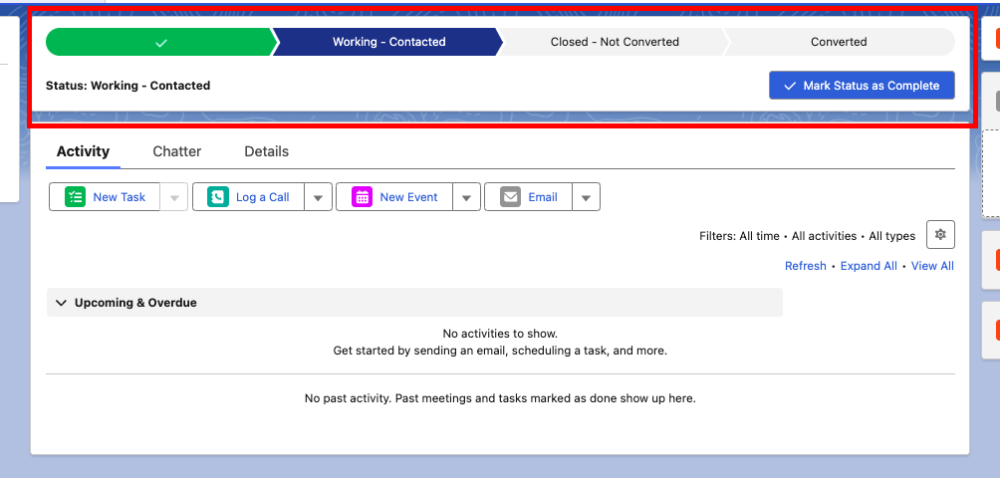The image size is (1000, 478).
Task: Open the dropdown arrow next to New Event
Action: click(x=467, y=197)
